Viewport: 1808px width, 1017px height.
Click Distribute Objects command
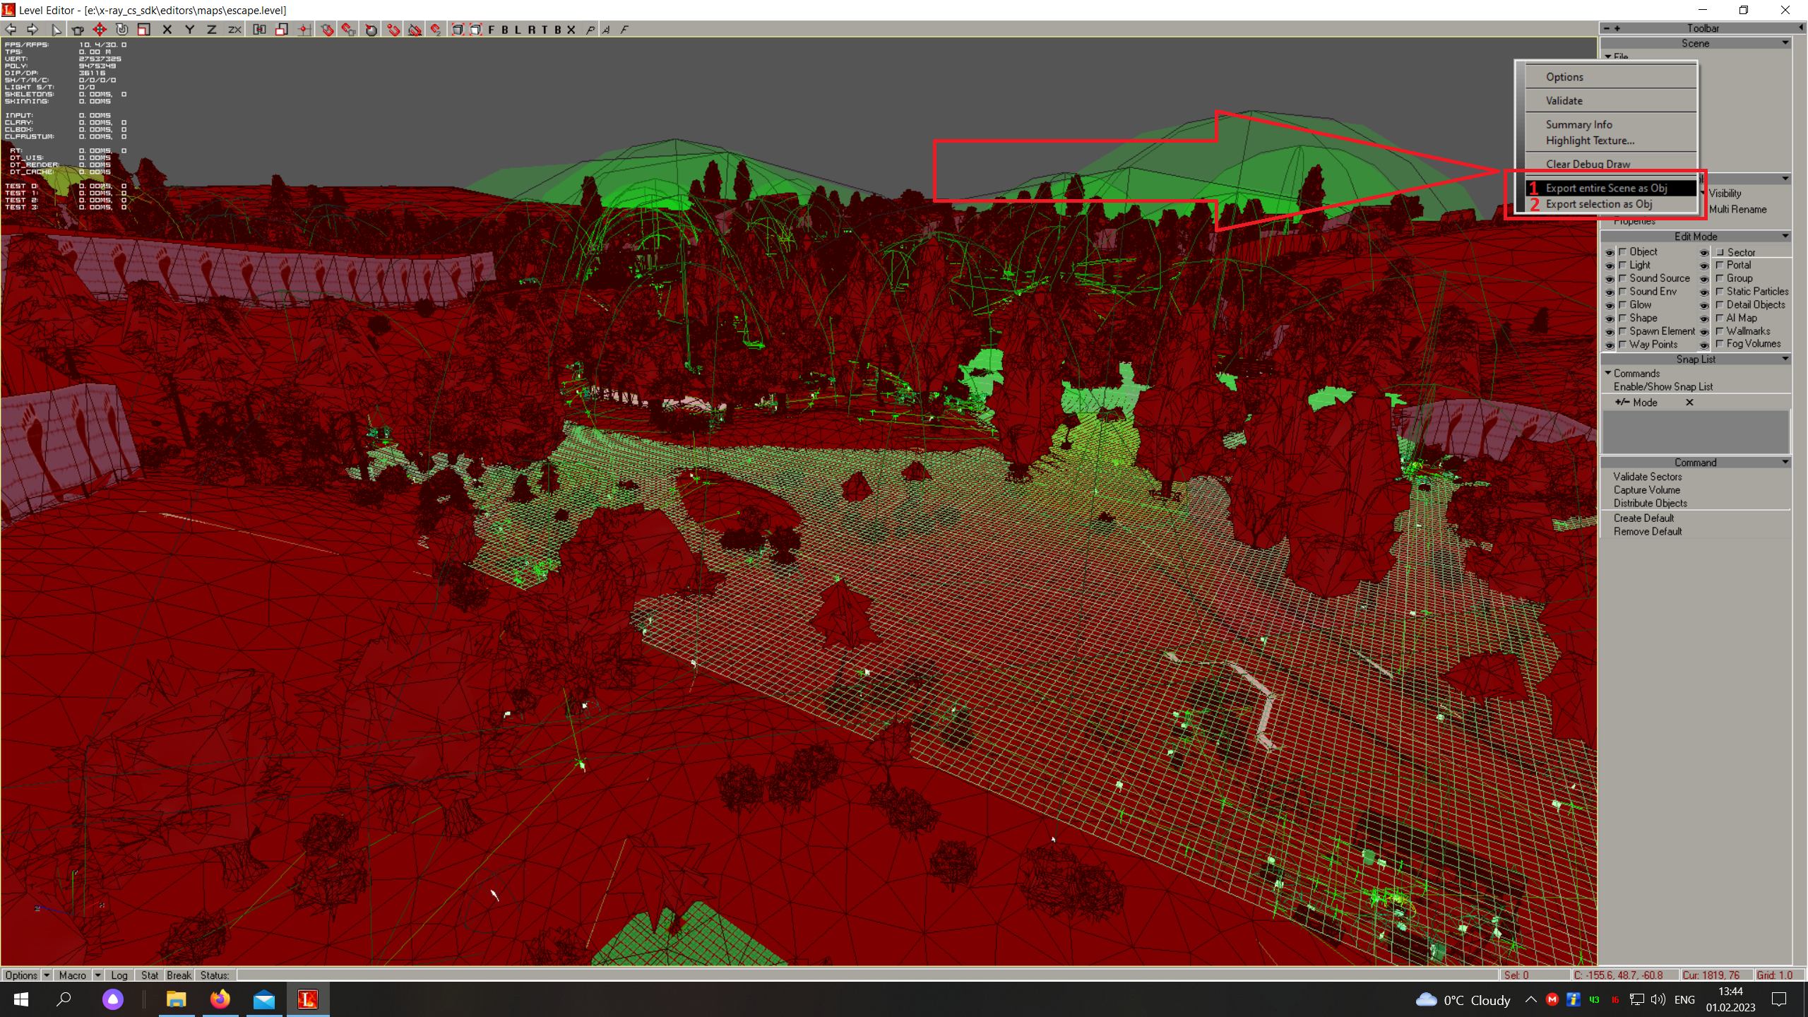pos(1651,504)
